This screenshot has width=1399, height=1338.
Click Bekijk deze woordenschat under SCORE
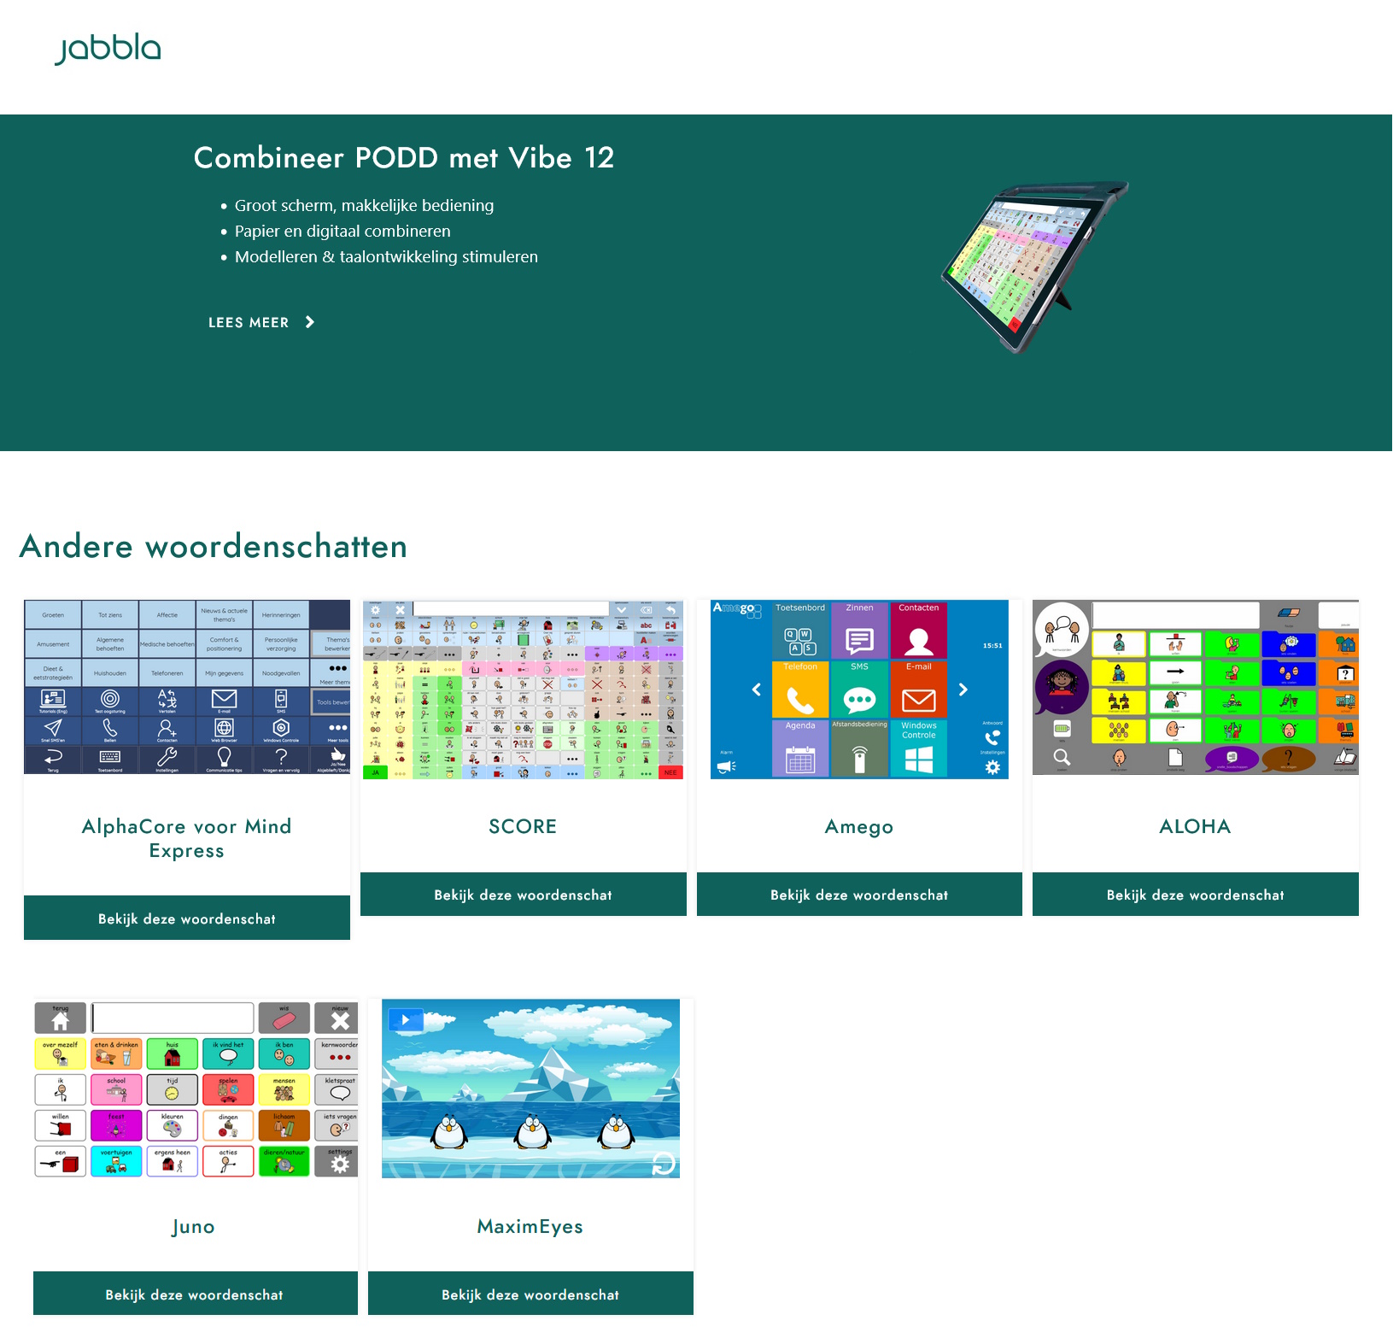click(x=523, y=895)
